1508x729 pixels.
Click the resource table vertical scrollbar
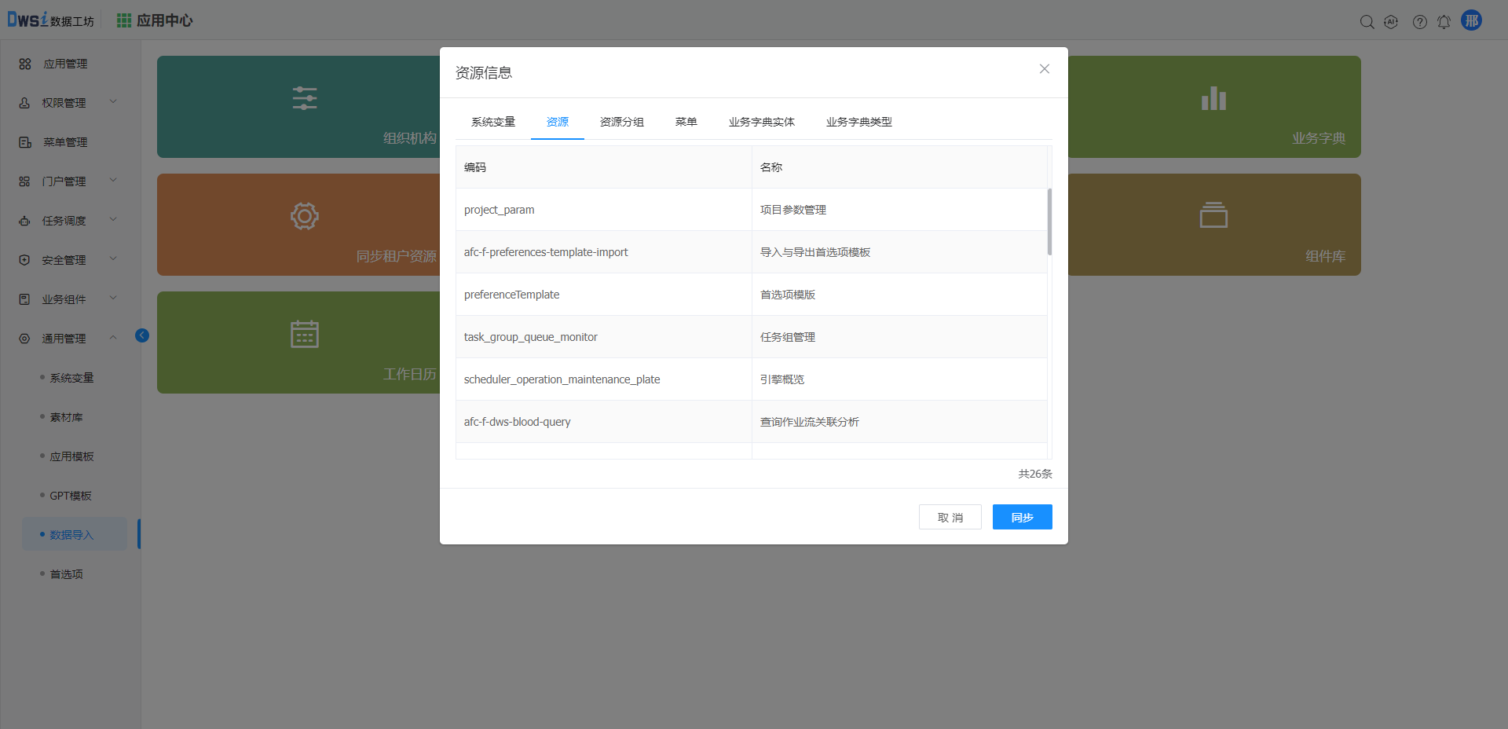[x=1049, y=222]
